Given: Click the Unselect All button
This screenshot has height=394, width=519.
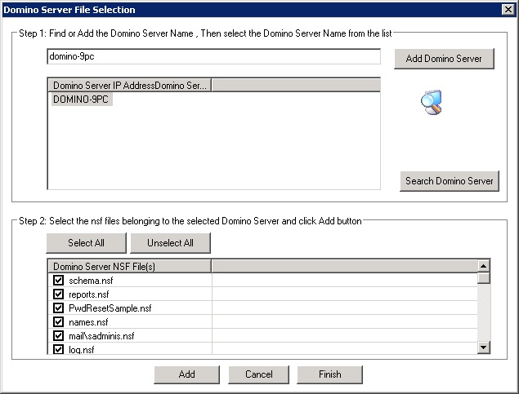Looking at the screenshot, I should point(170,243).
